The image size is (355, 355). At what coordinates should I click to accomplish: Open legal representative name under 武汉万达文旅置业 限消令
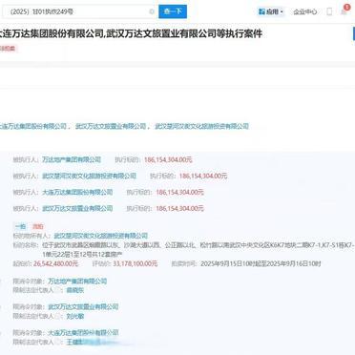click(74, 316)
